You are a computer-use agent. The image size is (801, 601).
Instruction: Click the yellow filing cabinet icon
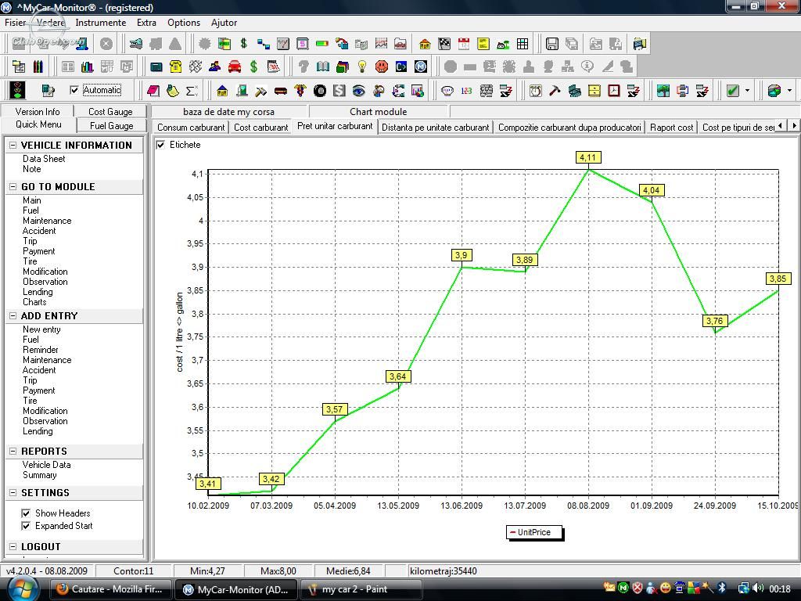tap(594, 91)
